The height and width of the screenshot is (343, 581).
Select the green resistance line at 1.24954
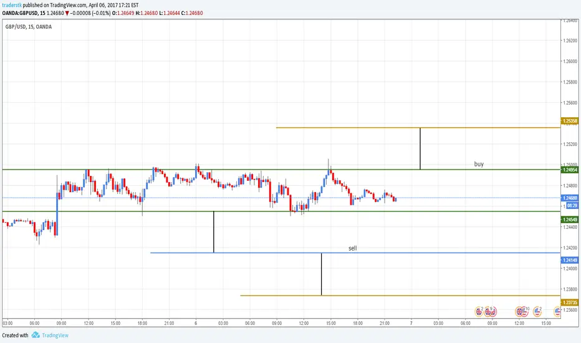(281, 170)
